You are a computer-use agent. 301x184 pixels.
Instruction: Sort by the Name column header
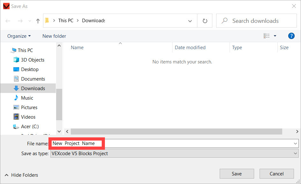click(77, 48)
